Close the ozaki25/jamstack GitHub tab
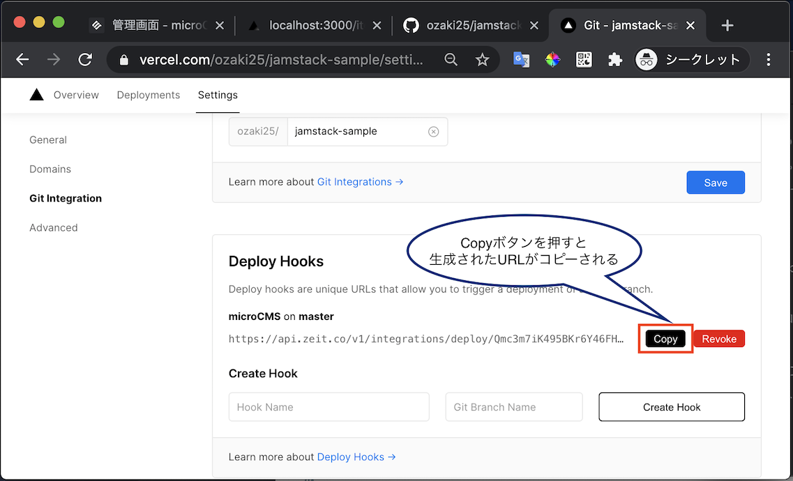Viewport: 793px width, 481px height. point(534,25)
